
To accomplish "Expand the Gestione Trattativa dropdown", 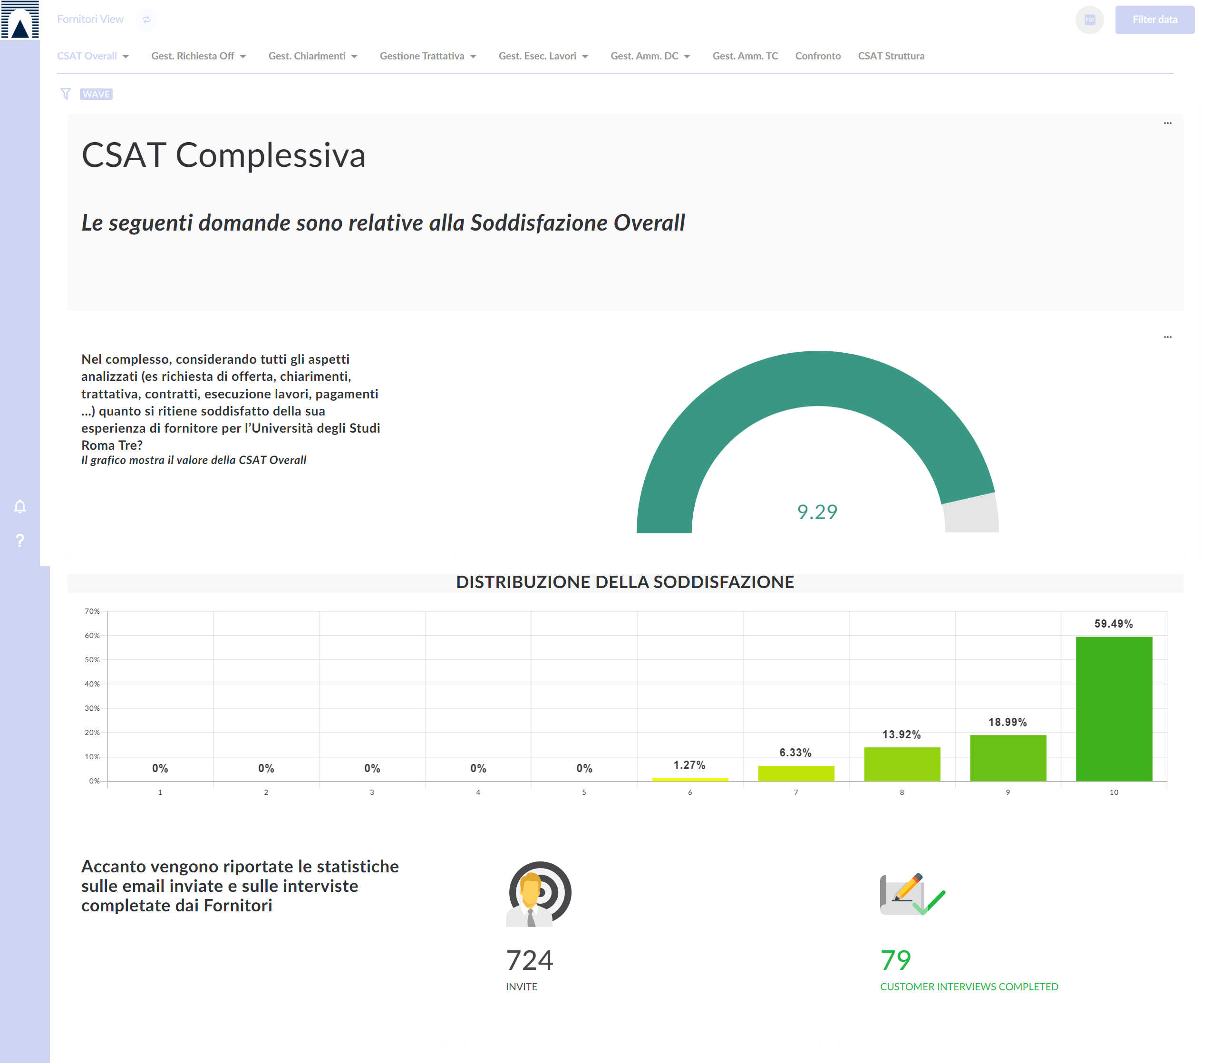I will point(428,56).
